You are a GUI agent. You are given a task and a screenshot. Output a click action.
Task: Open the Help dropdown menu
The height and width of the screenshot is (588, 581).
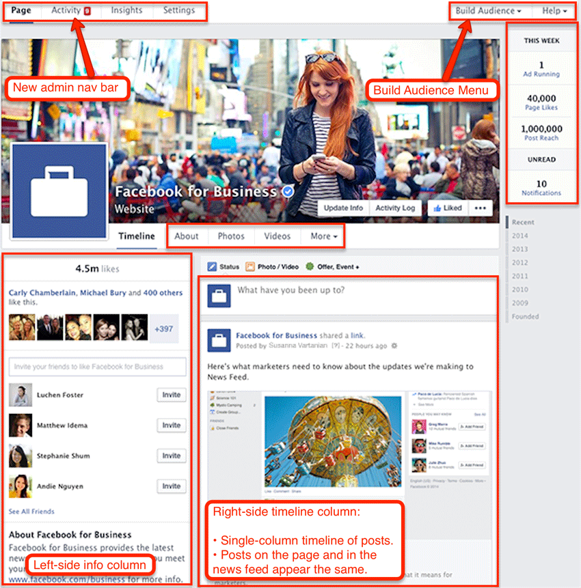(554, 11)
